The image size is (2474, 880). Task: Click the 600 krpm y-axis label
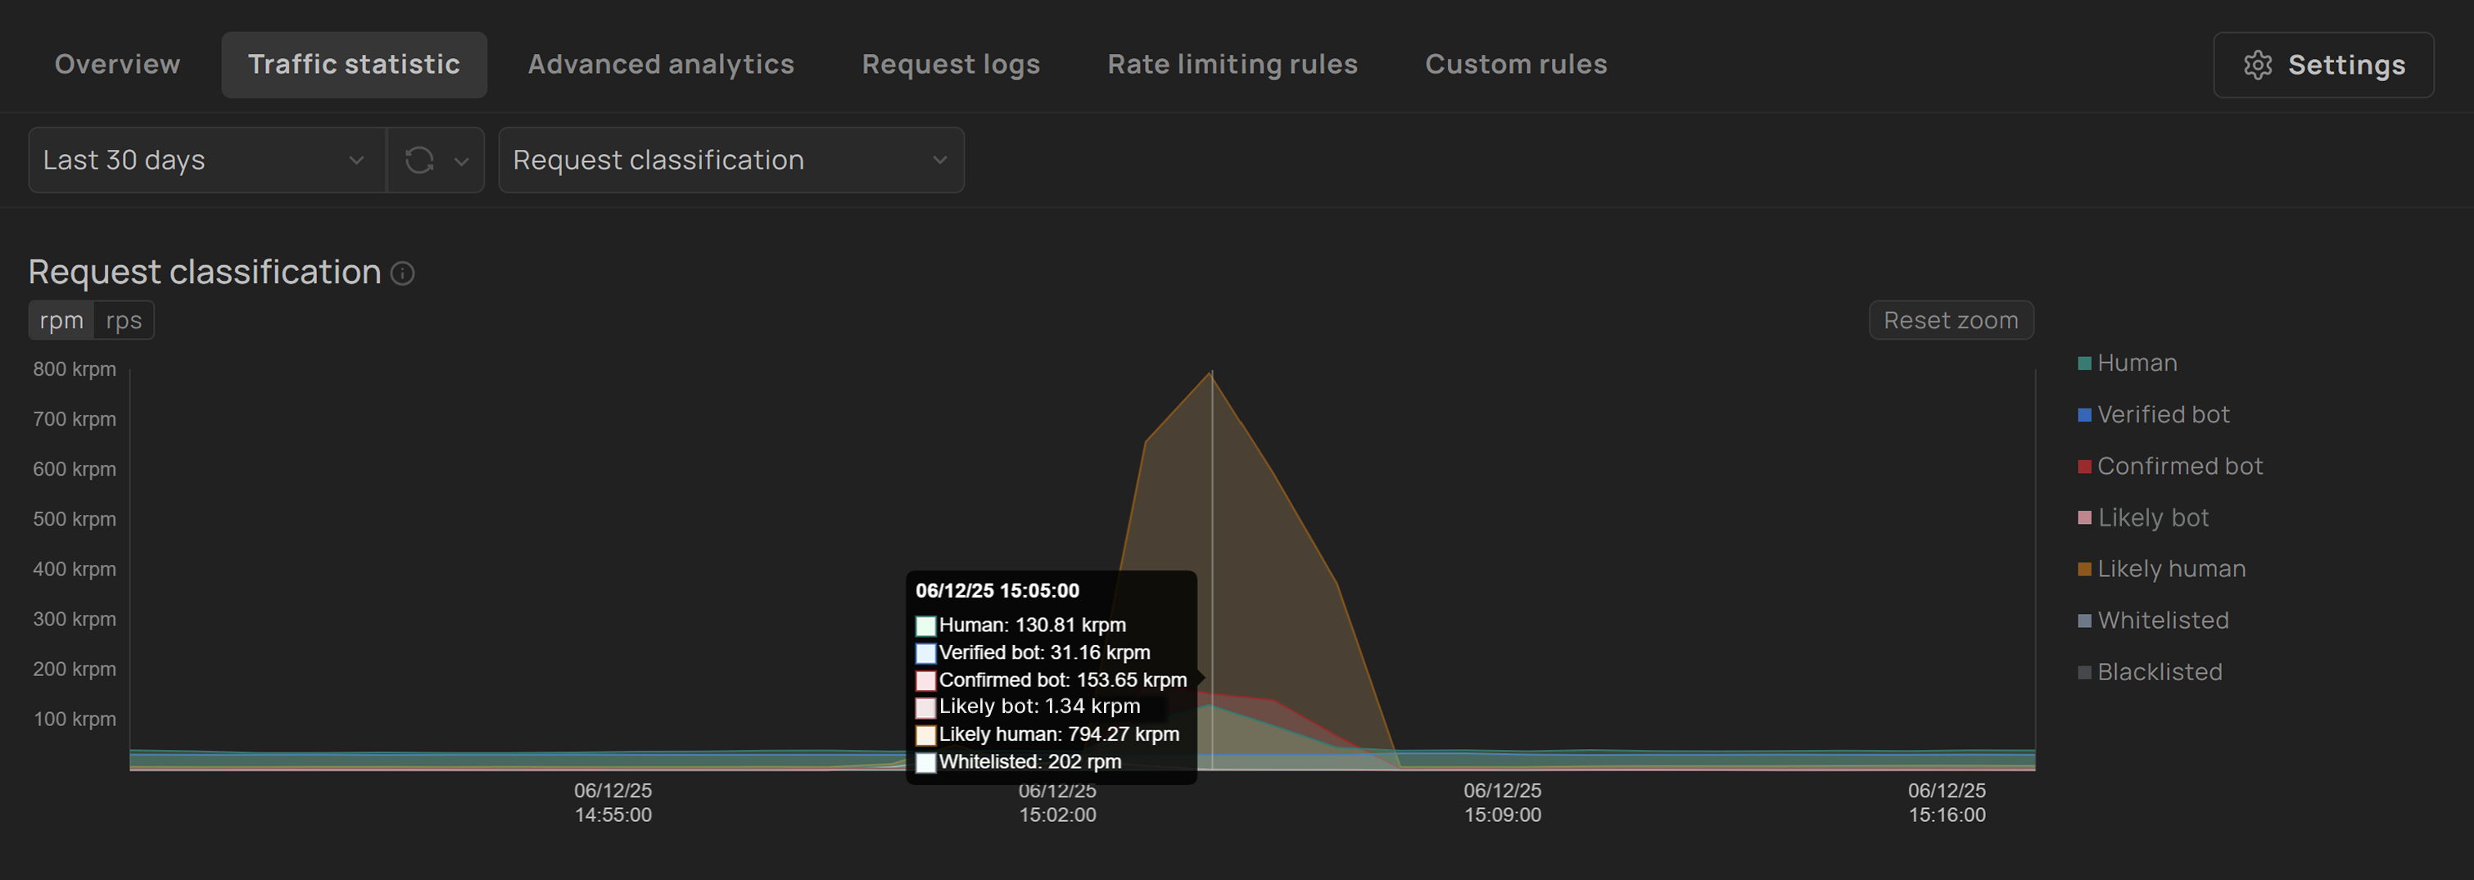click(75, 469)
